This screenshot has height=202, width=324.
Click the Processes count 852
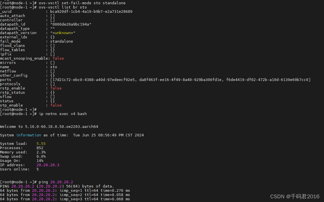coord(40,148)
